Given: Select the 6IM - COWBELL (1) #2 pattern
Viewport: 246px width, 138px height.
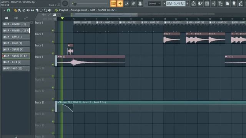Looking at the screenshot, I should (16, 31).
